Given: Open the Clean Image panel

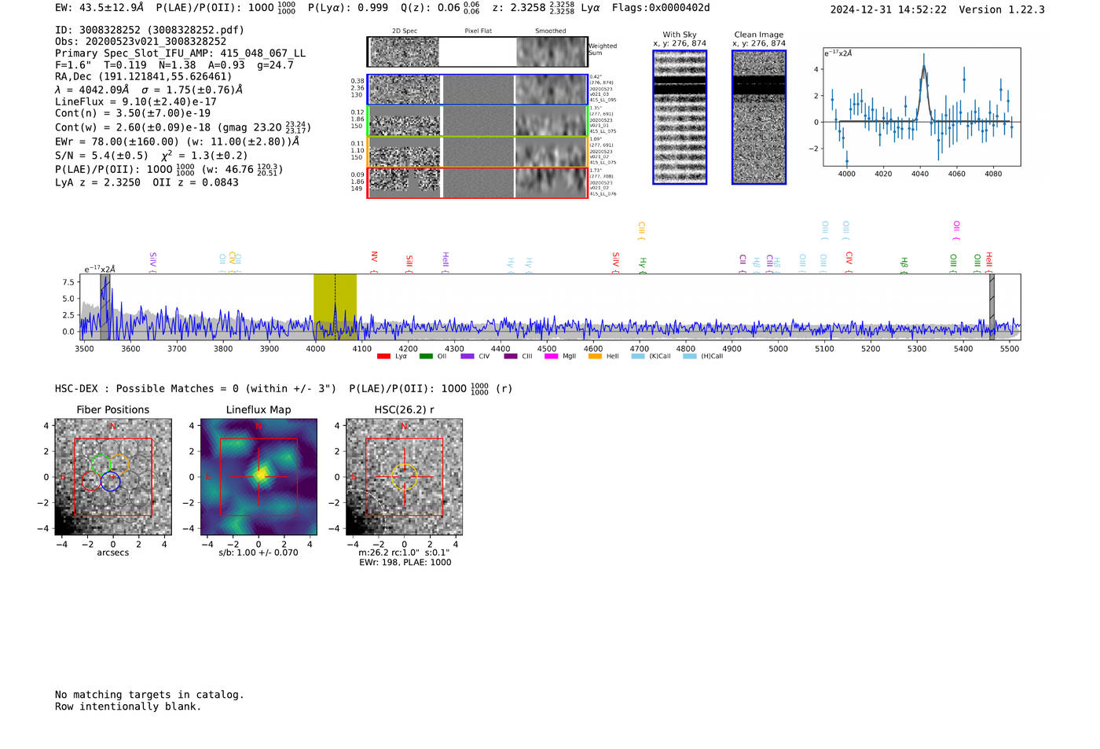Looking at the screenshot, I should point(759,117).
